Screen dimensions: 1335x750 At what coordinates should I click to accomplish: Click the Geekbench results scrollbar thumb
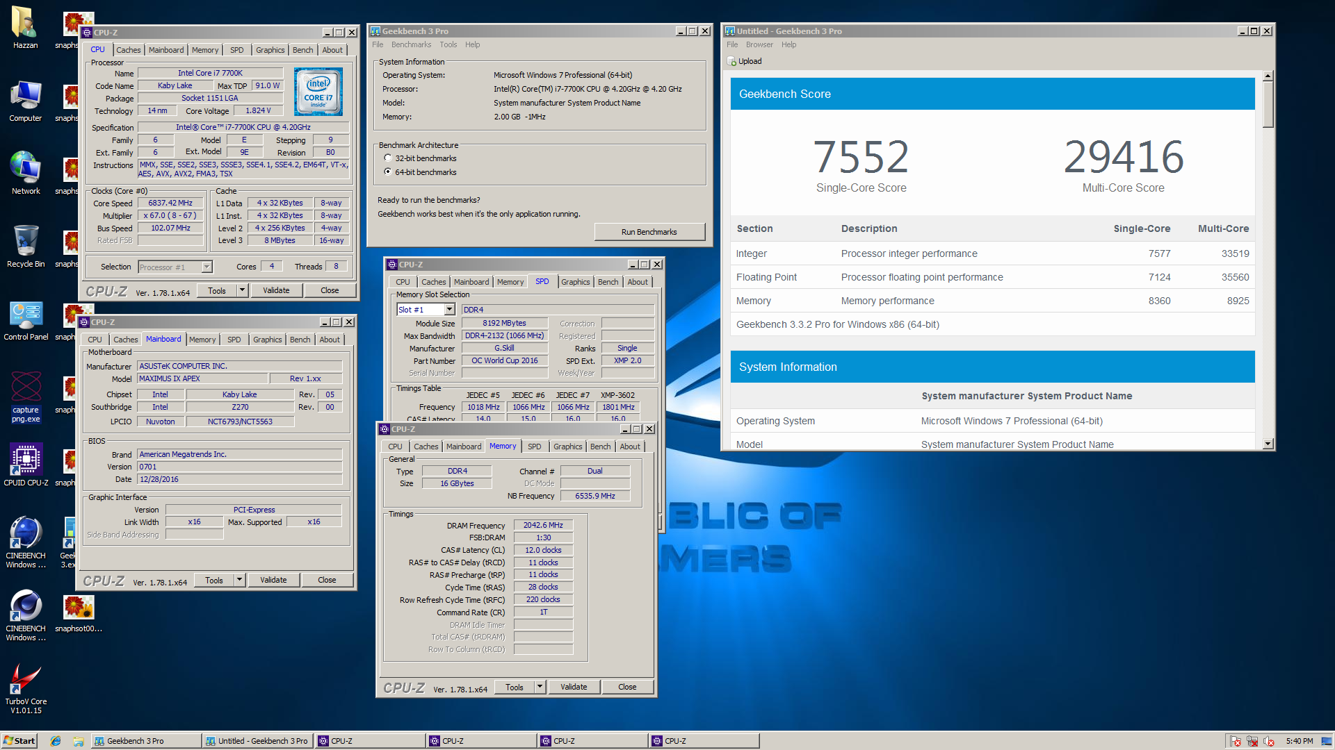[1268, 104]
